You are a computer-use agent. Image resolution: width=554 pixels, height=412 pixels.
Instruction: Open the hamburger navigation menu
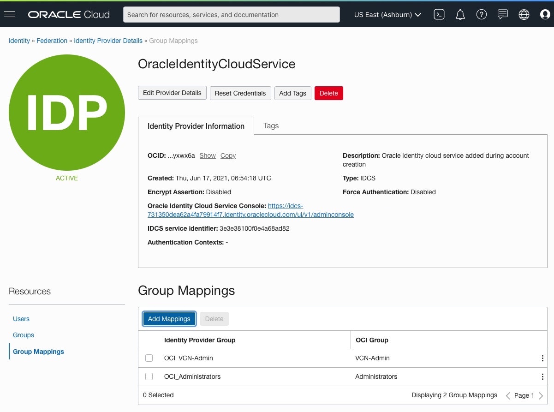point(10,14)
